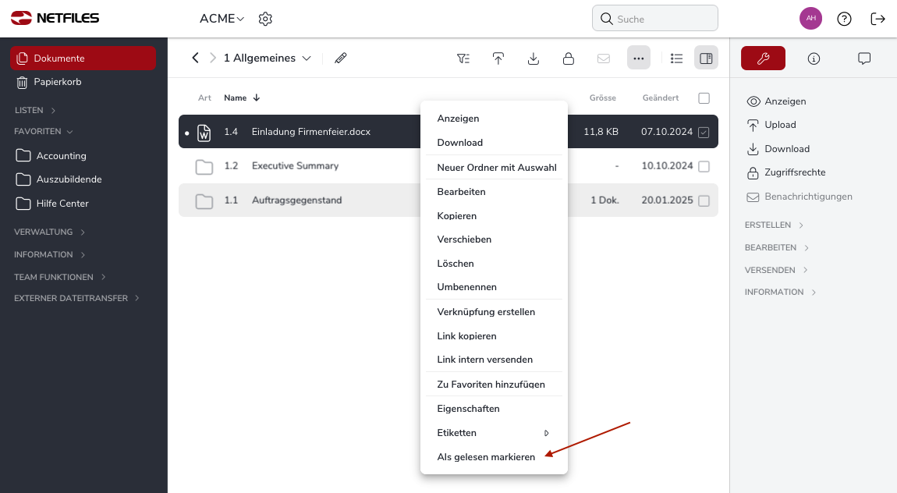Switch to list view icon

(x=677, y=59)
